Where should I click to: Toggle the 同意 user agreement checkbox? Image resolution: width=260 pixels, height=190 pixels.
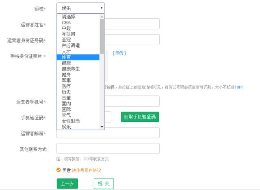(58, 170)
